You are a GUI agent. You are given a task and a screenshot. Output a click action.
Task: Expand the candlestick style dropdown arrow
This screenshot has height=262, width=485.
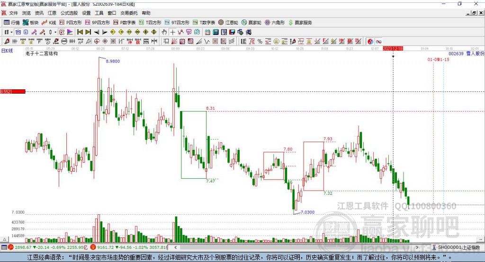coord(55,32)
